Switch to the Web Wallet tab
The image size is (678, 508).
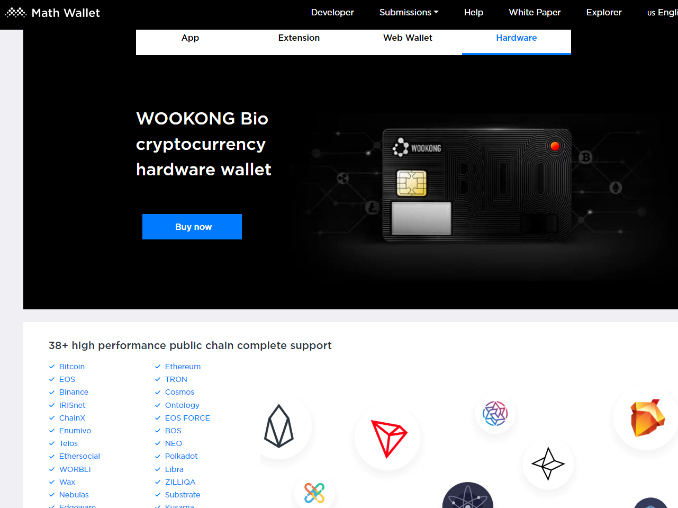tap(408, 38)
